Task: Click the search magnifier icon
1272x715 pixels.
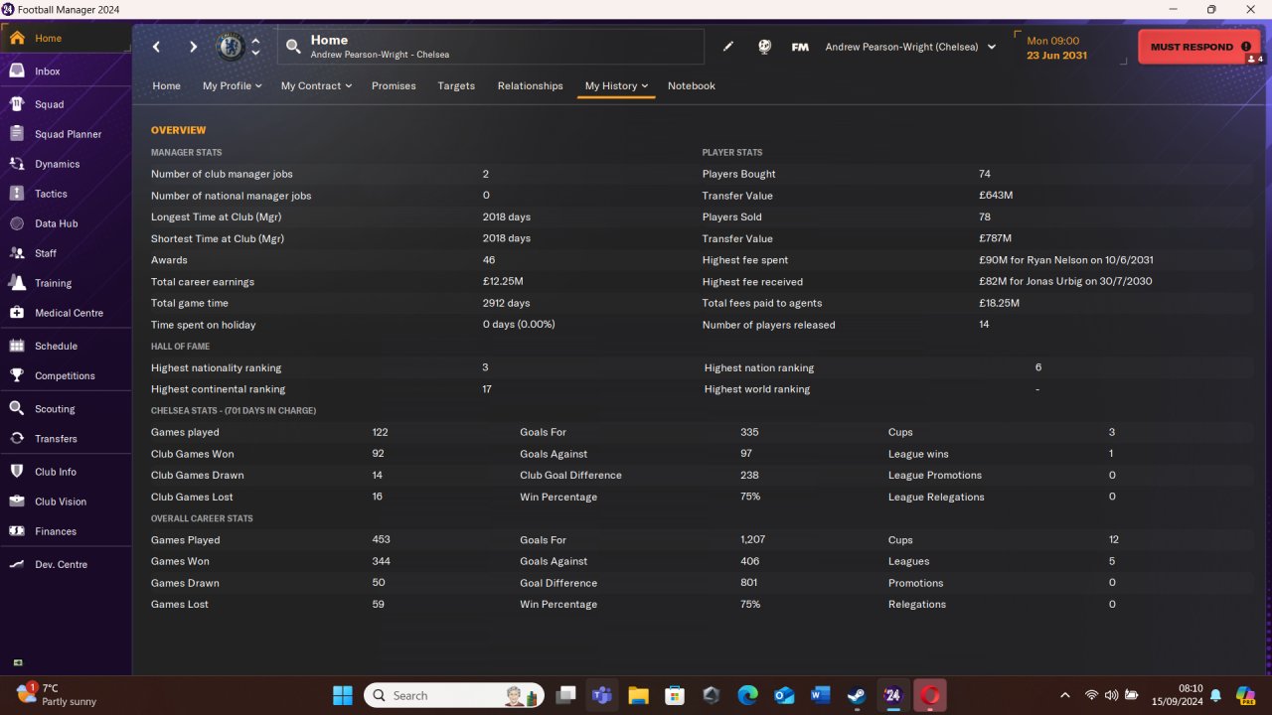Action: coord(293,47)
